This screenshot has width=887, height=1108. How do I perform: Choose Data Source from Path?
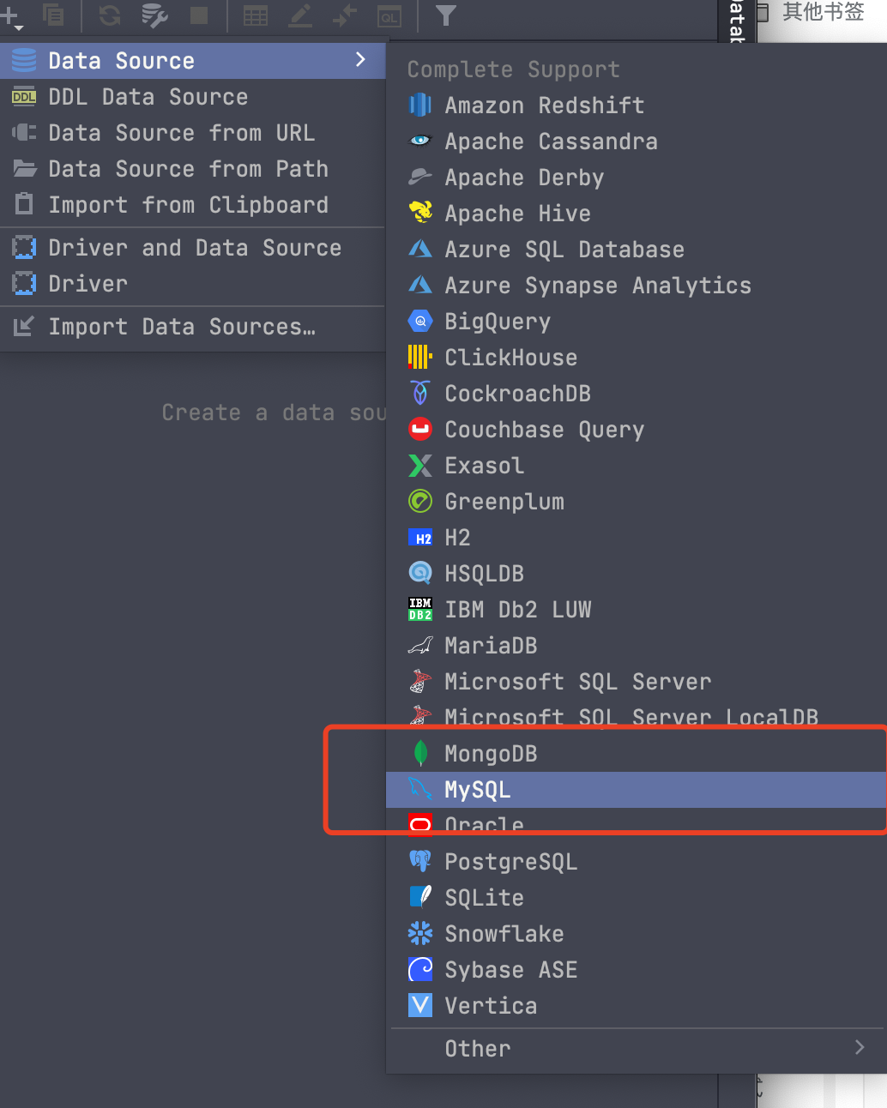pyautogui.click(x=193, y=169)
